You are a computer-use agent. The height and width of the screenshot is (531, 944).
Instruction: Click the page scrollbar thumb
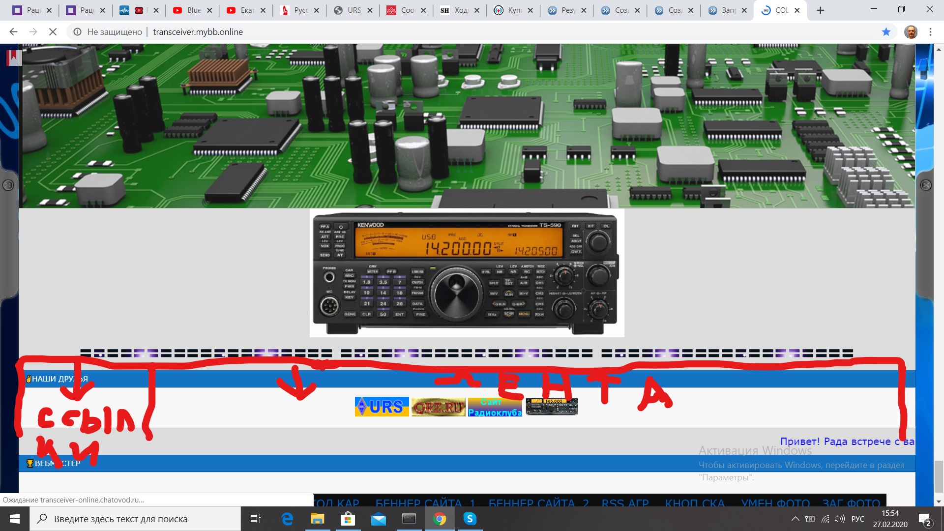click(x=939, y=476)
